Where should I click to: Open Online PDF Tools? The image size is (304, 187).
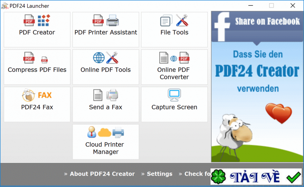106,67
